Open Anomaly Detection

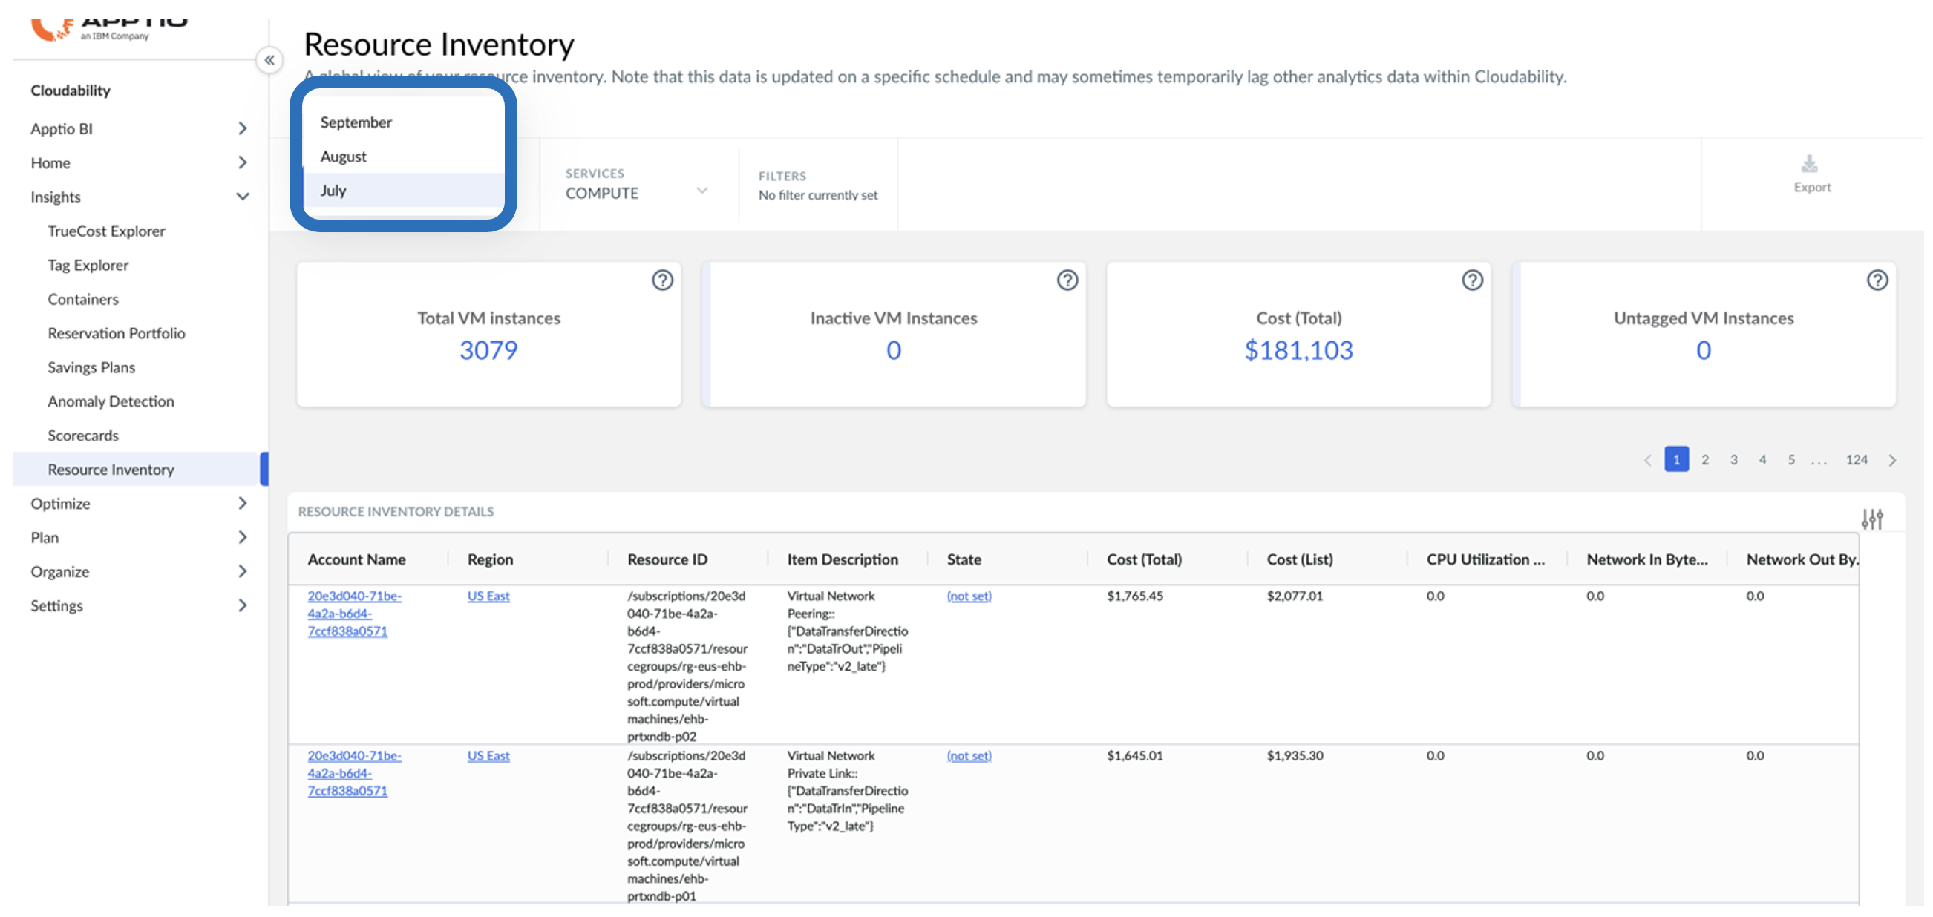[111, 401]
